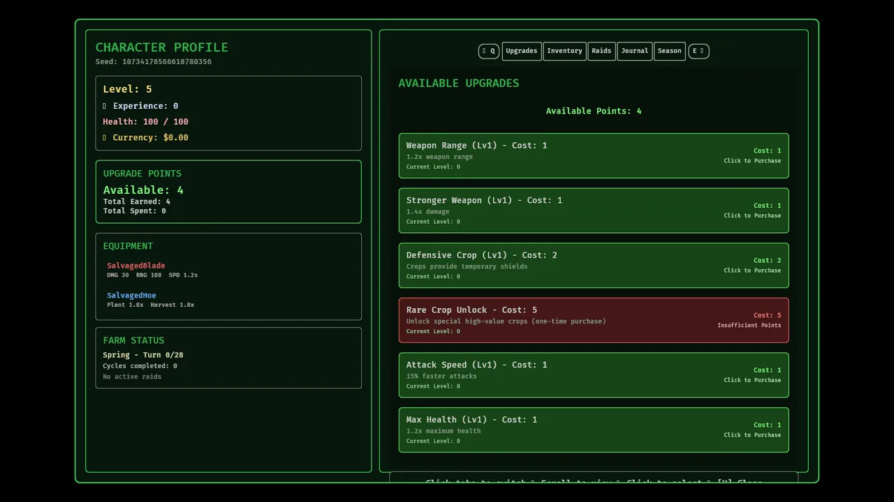
Task: Open the Raids tab
Action: [x=601, y=51]
